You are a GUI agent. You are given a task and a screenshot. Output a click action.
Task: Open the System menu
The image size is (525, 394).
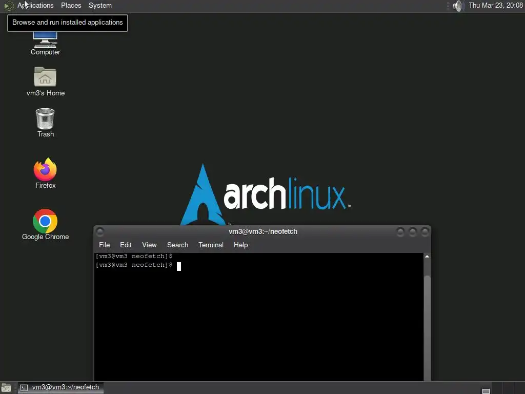click(100, 5)
